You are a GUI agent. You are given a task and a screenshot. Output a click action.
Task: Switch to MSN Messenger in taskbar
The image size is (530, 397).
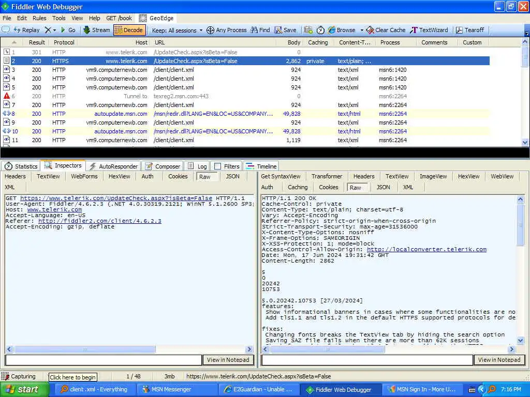click(x=176, y=390)
